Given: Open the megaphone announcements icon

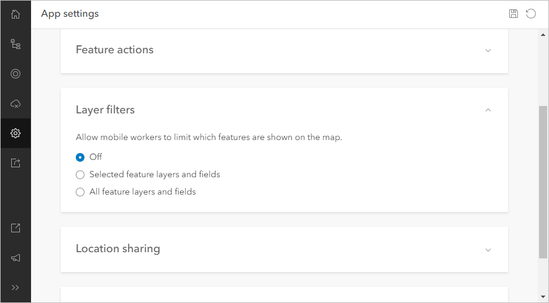Looking at the screenshot, I should coord(16,257).
